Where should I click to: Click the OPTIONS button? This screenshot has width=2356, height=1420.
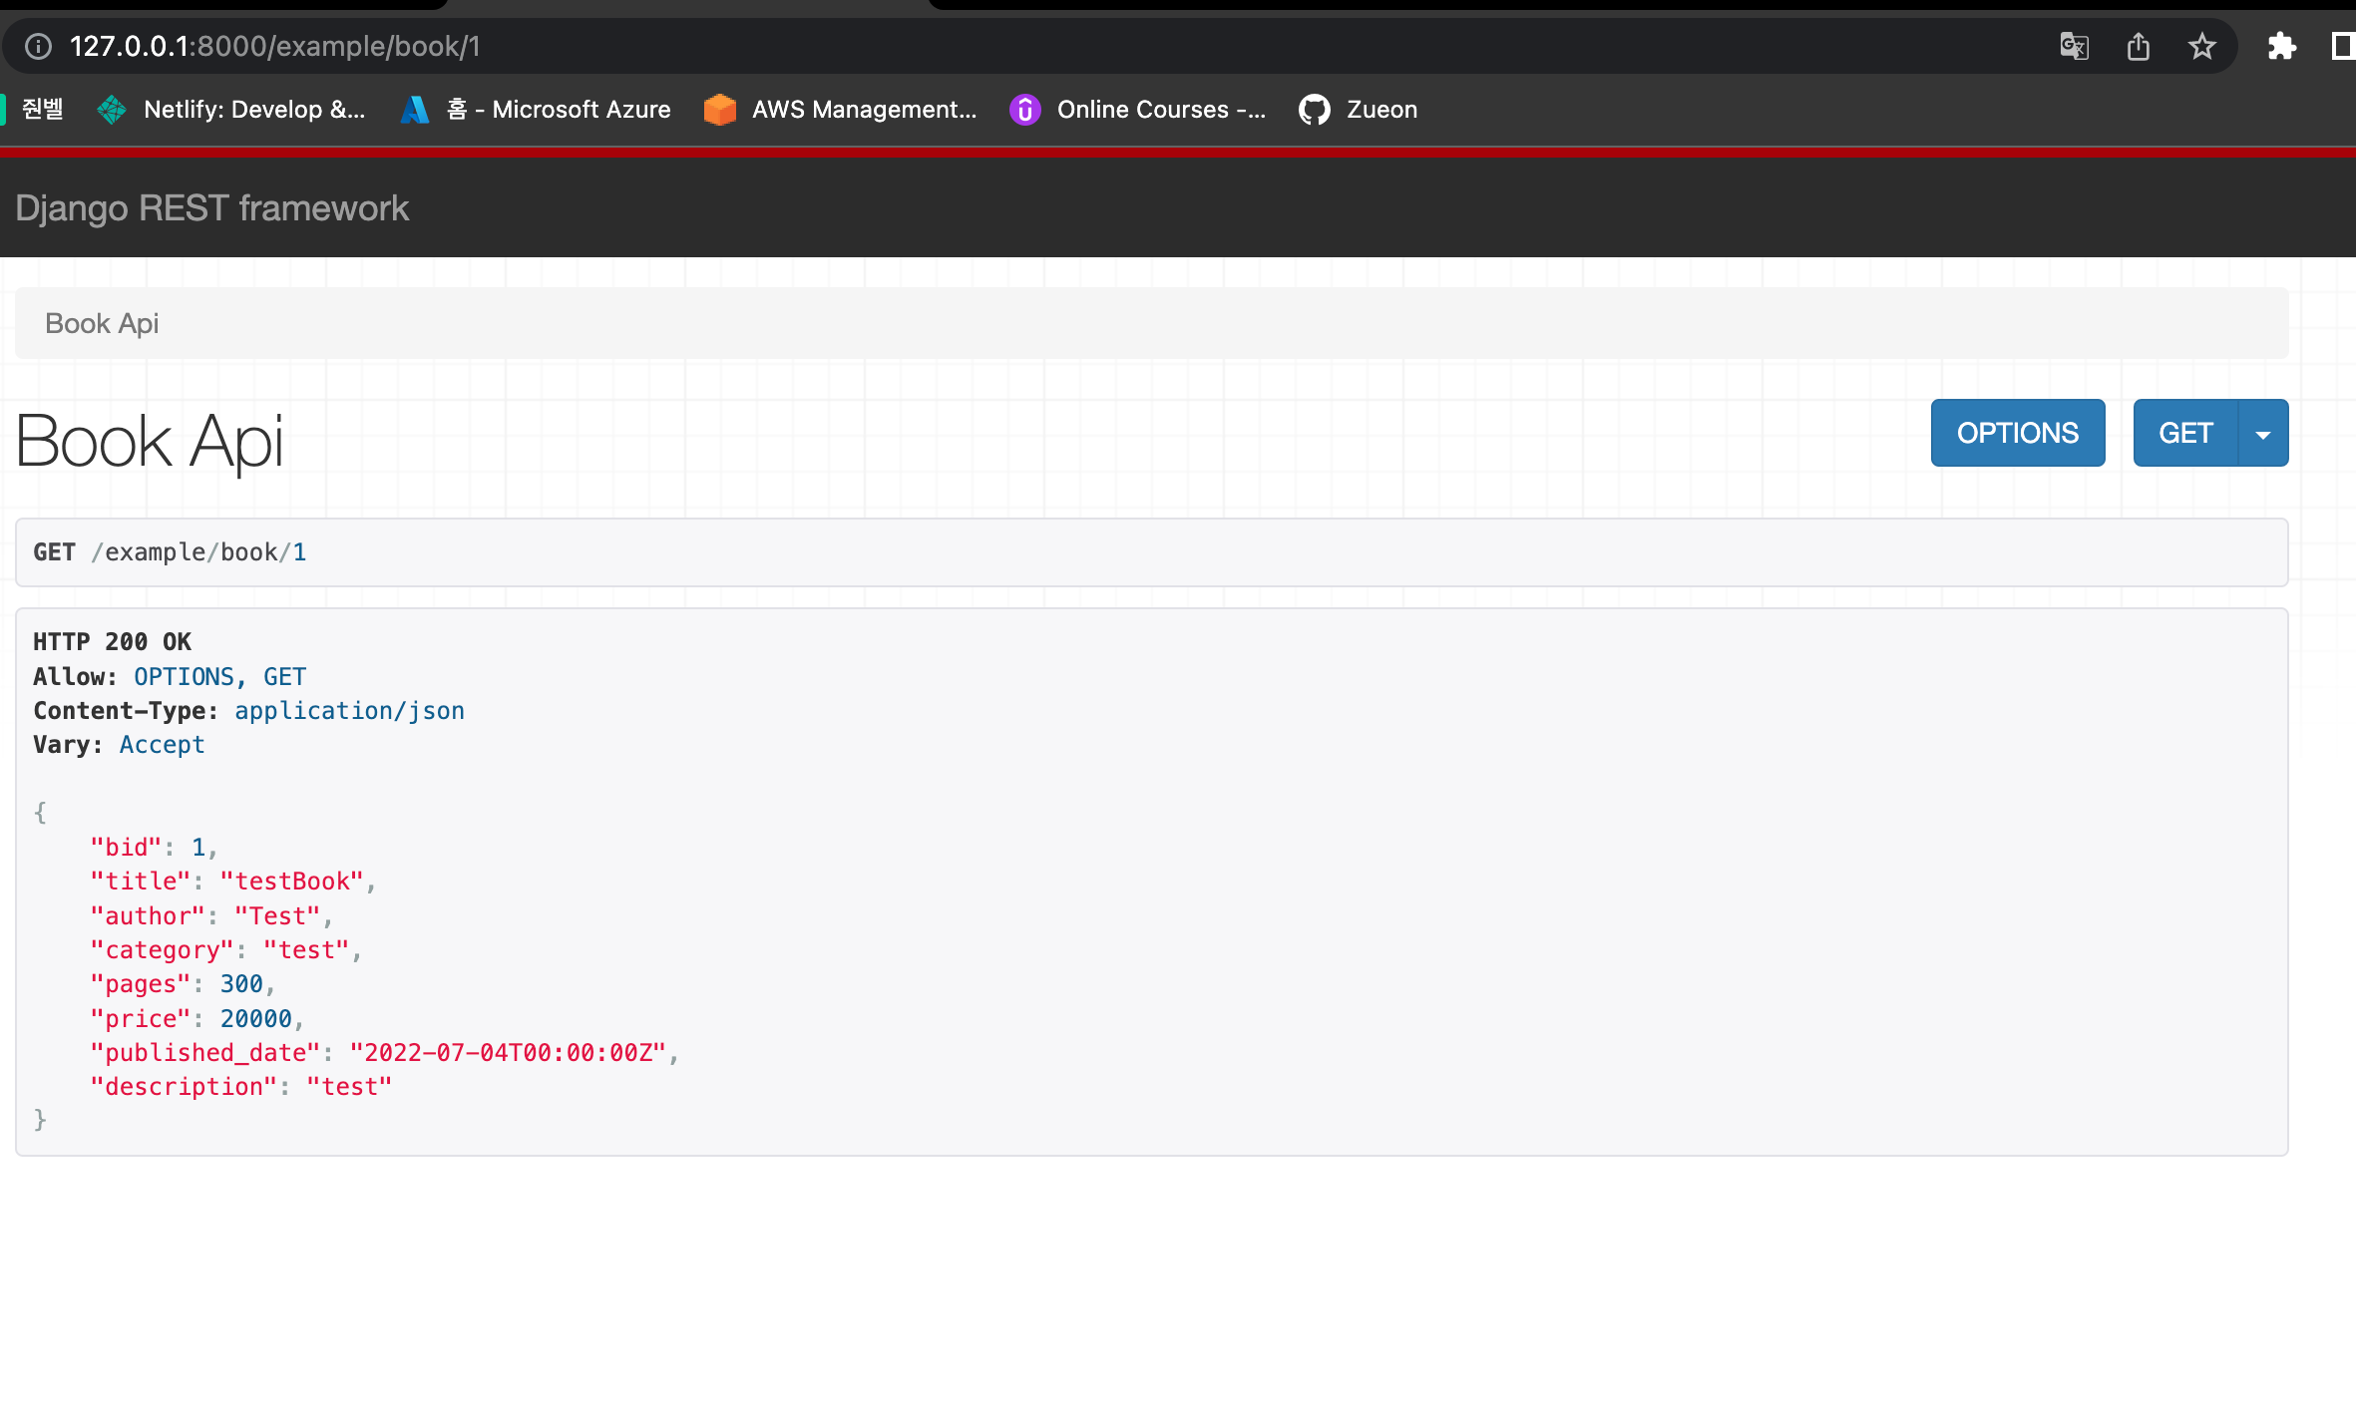click(x=2017, y=434)
